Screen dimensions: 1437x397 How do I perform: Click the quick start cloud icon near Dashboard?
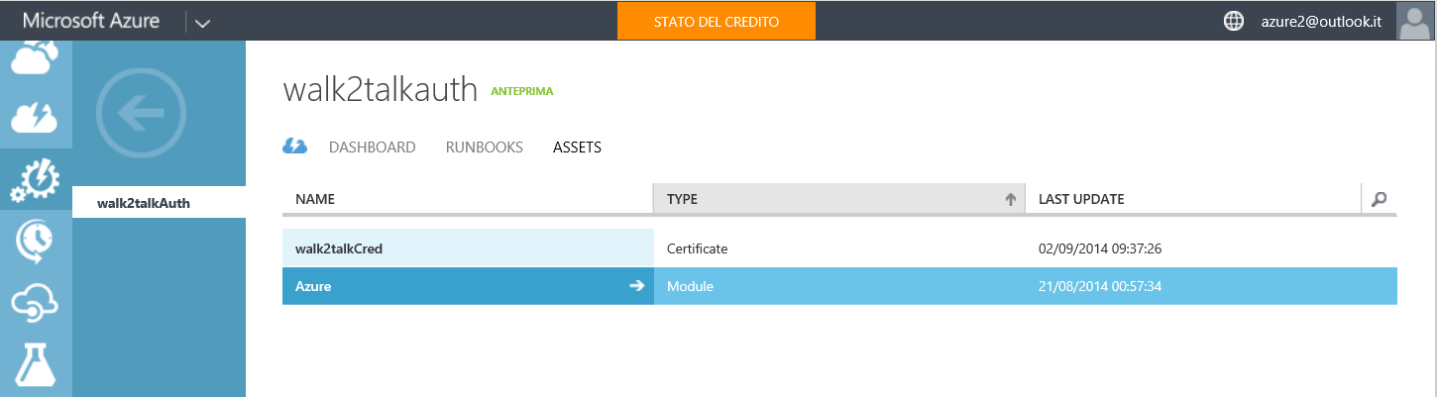point(294,147)
